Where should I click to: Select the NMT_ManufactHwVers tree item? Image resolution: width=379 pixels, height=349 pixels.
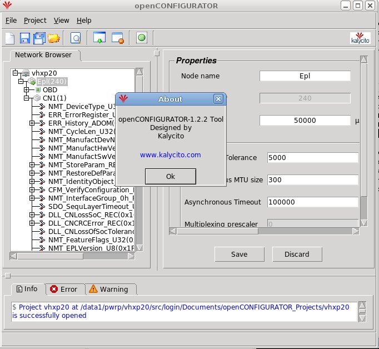(82, 148)
